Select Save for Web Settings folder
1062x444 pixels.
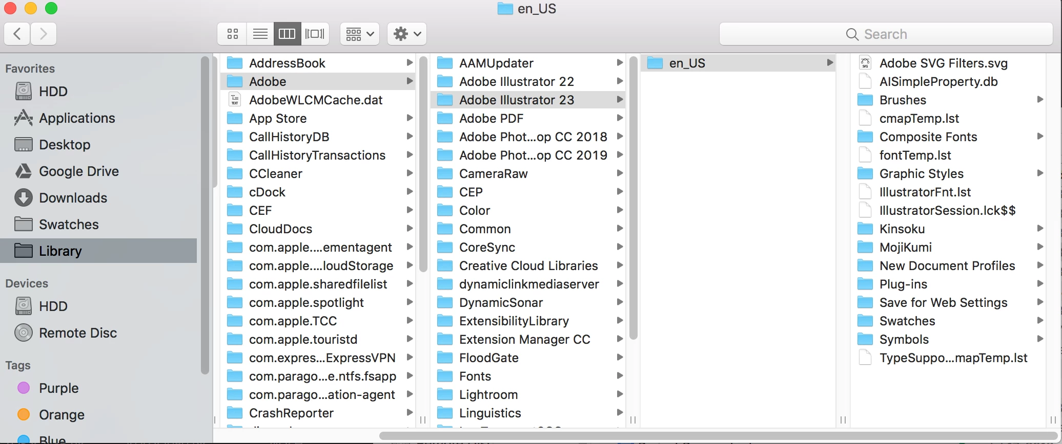click(x=948, y=302)
